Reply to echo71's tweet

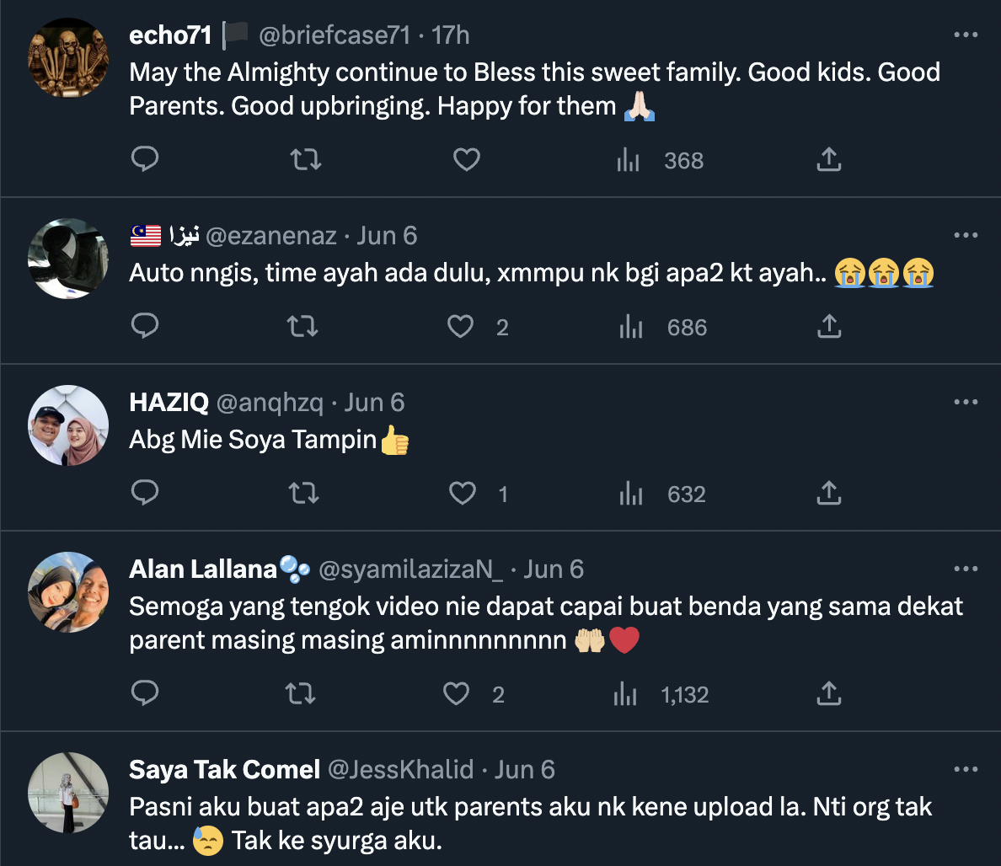(x=146, y=159)
